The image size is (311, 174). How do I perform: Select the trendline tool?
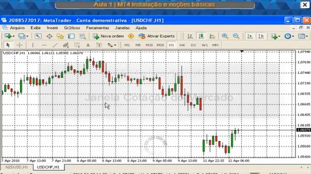pos(55,45)
